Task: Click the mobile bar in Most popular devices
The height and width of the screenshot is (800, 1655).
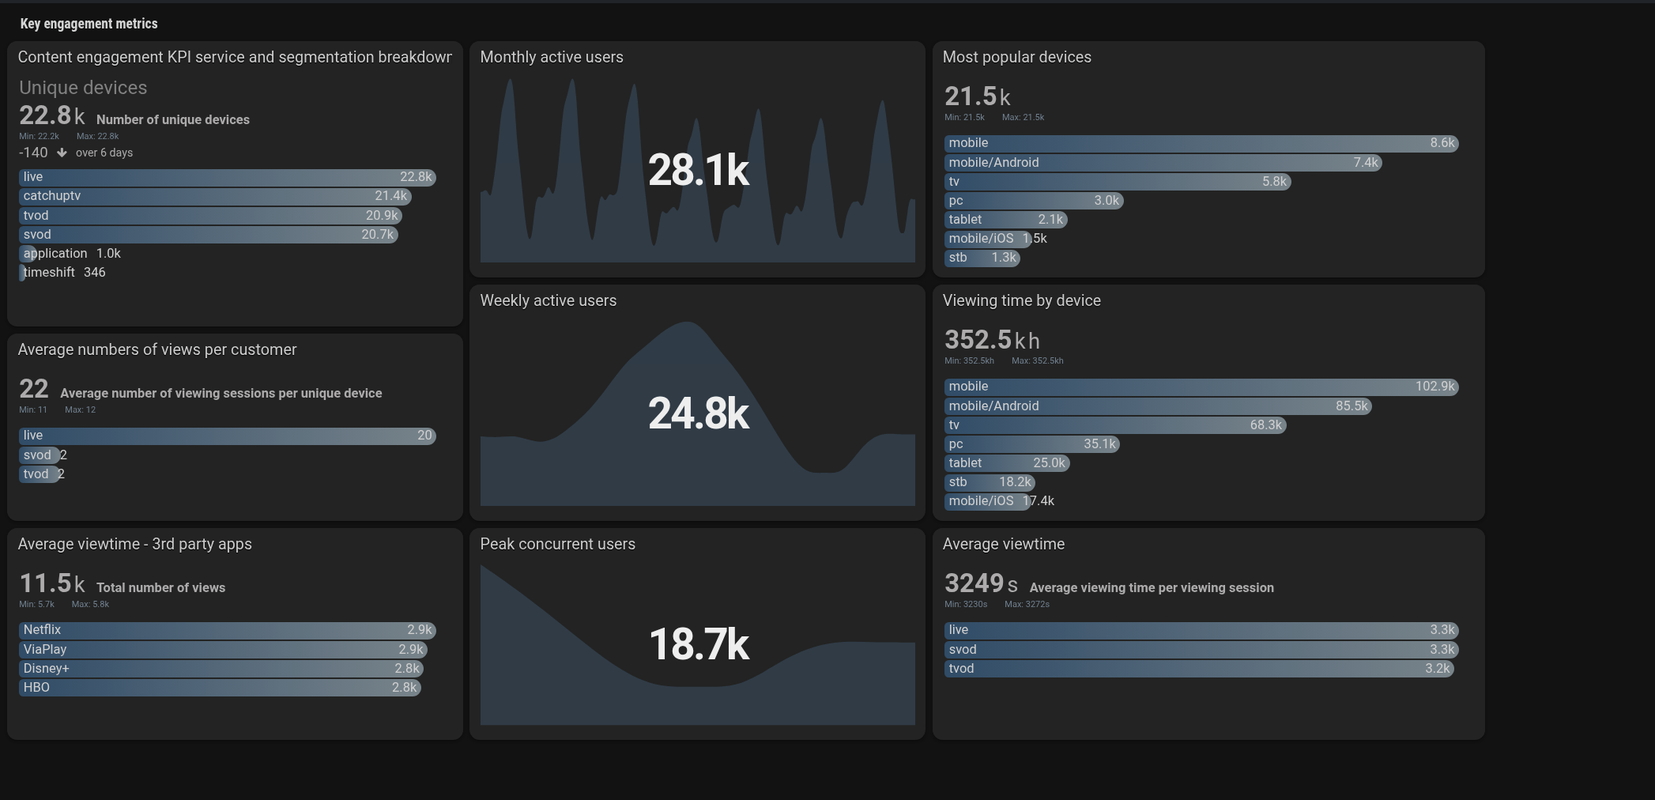Action: point(1201,143)
